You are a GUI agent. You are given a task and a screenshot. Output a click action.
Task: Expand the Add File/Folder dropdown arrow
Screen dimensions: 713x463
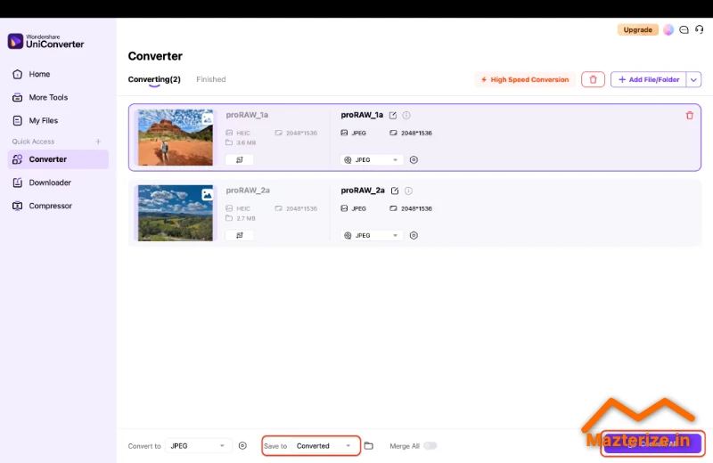[693, 79]
